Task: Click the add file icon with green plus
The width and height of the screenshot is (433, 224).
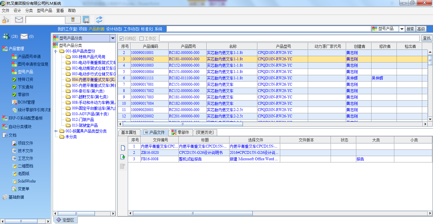Action: [123, 157]
